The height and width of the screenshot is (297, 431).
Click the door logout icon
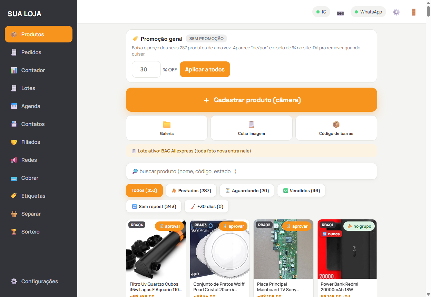pyautogui.click(x=413, y=12)
